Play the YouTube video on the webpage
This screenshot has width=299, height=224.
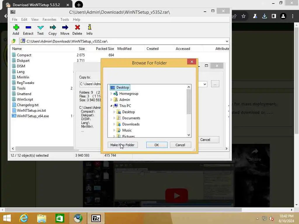coord(177,195)
